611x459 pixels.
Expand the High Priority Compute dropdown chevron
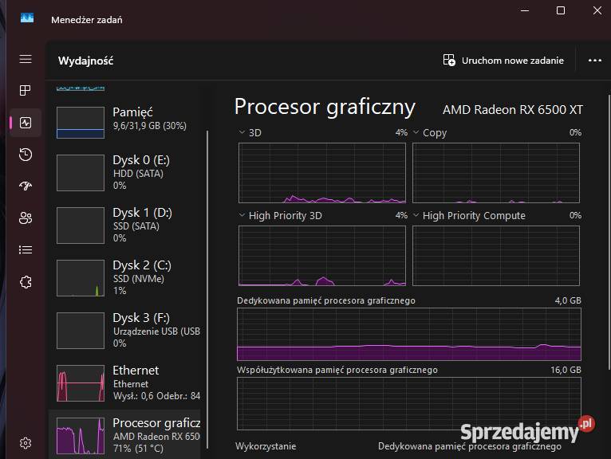click(x=416, y=215)
